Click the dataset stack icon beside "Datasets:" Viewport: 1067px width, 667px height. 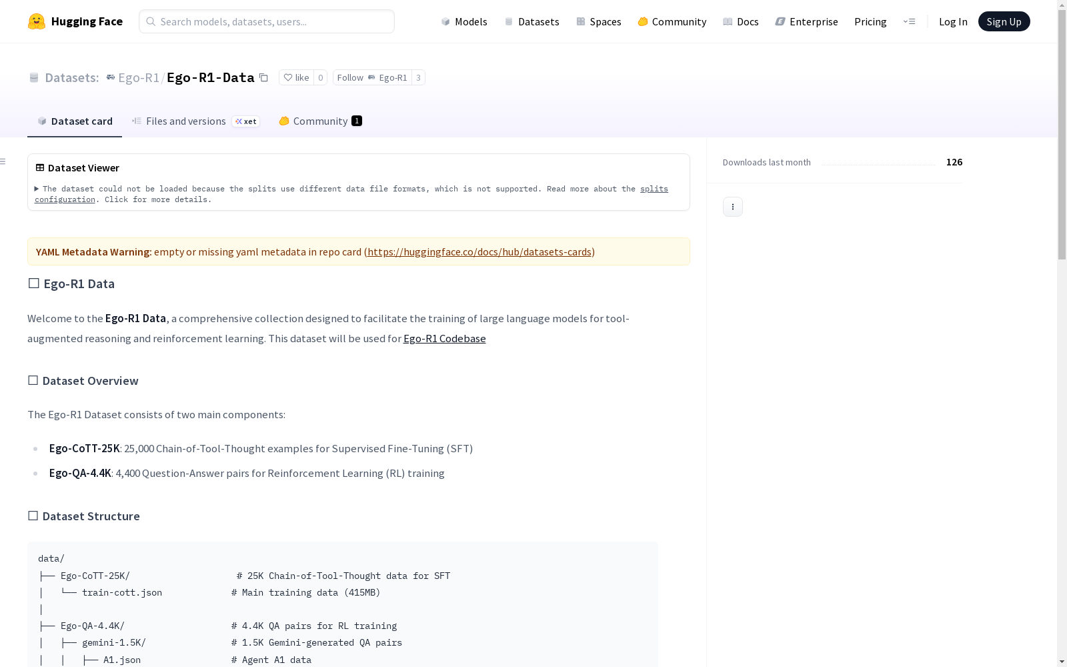(34, 77)
